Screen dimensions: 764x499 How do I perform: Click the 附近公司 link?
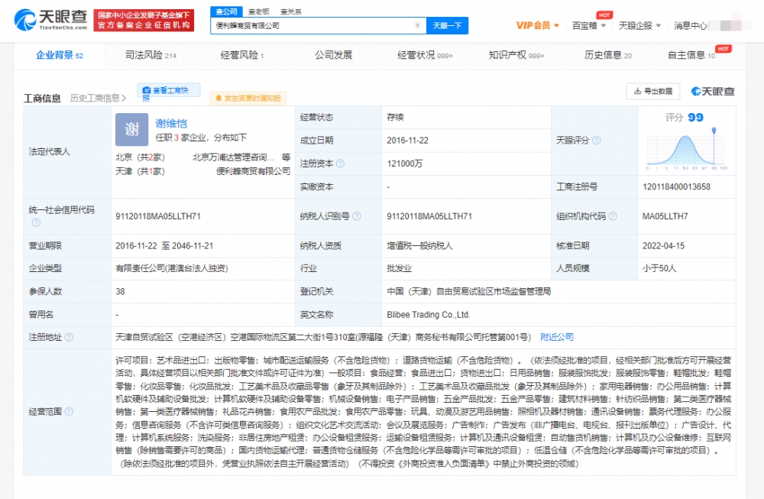(x=556, y=337)
